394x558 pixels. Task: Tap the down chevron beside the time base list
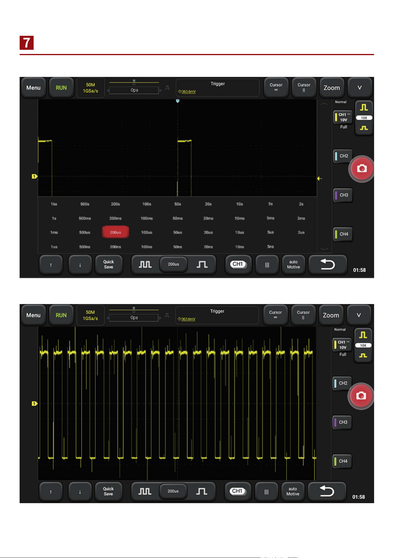point(324,249)
